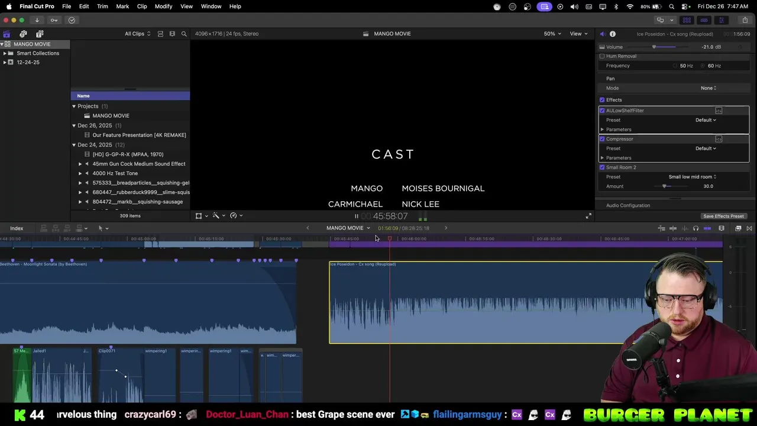Go forward in timeline history arrow
This screenshot has height=426, width=757.
pos(446,228)
